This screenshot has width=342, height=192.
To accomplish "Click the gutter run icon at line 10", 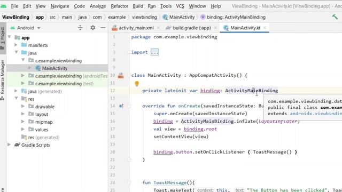I will [121, 75].
